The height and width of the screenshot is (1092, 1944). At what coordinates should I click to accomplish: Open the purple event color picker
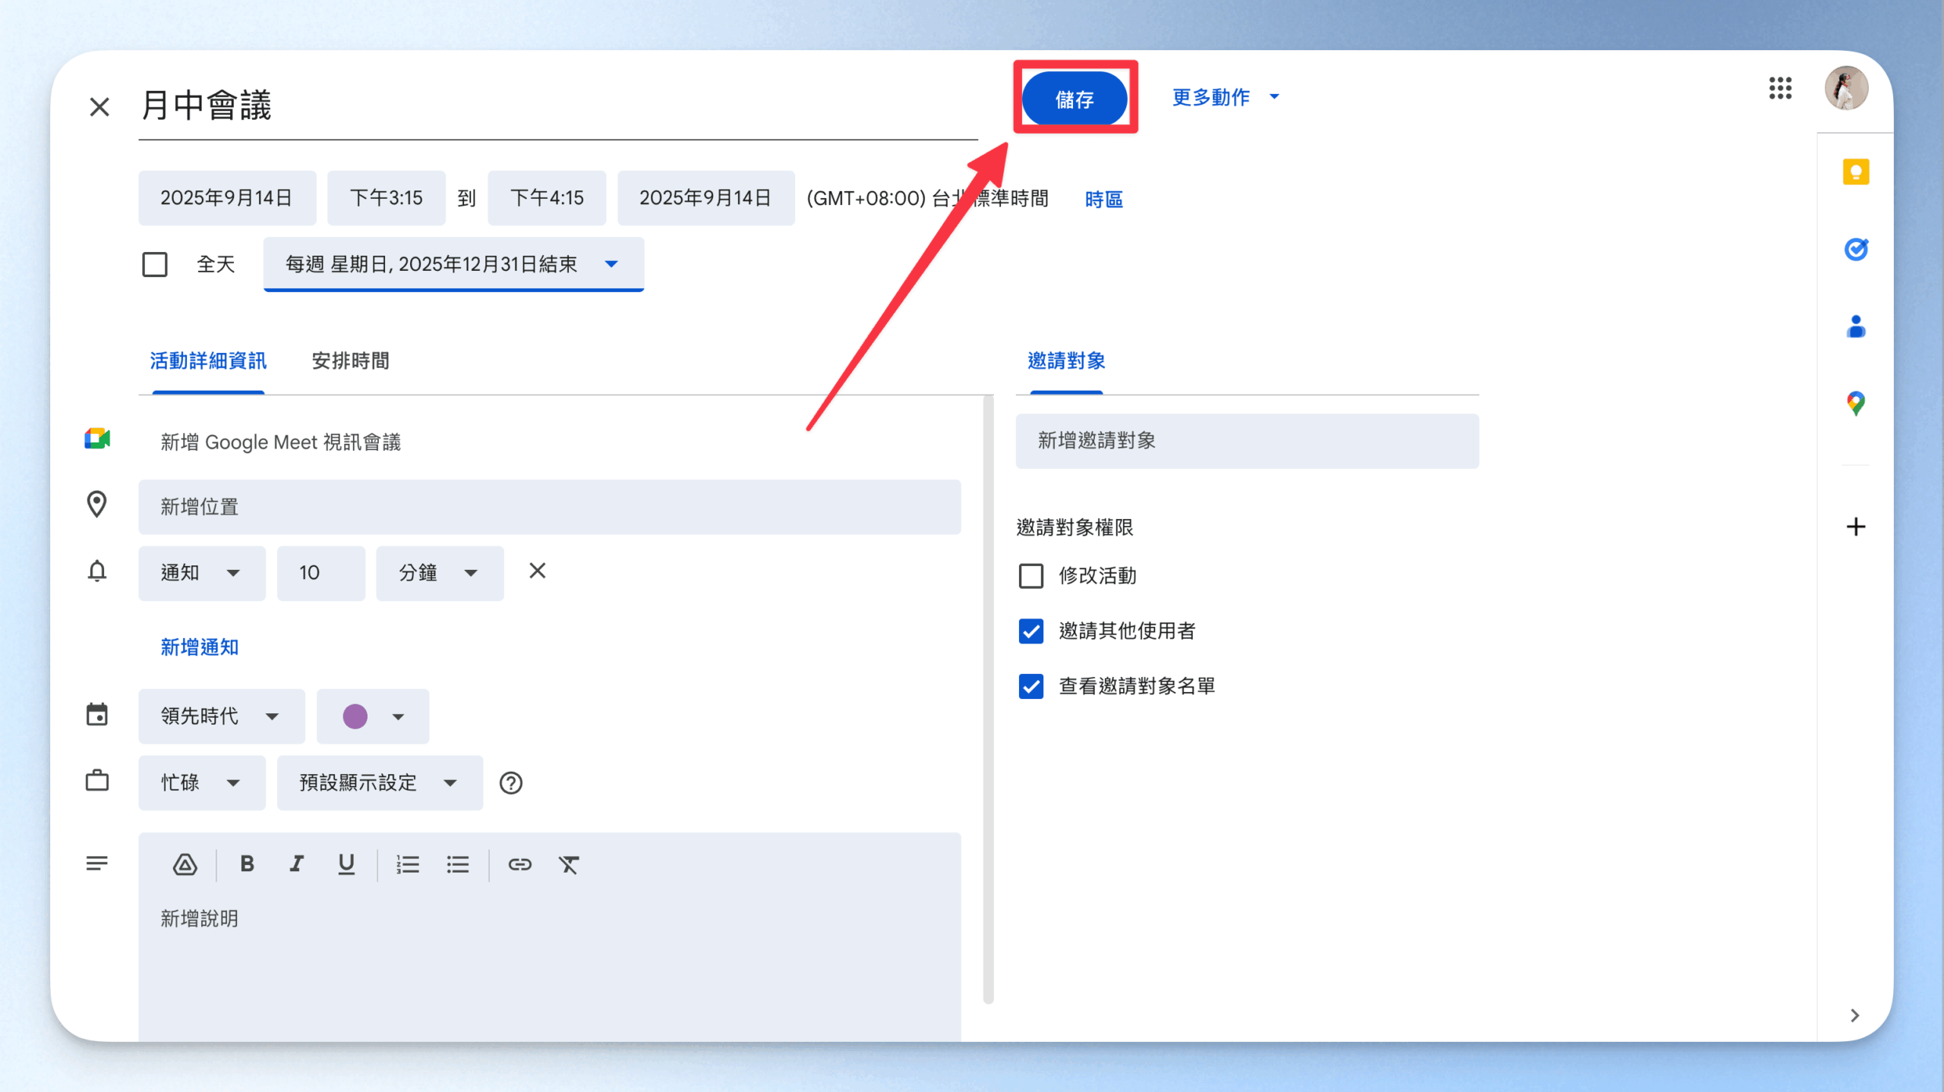(372, 716)
